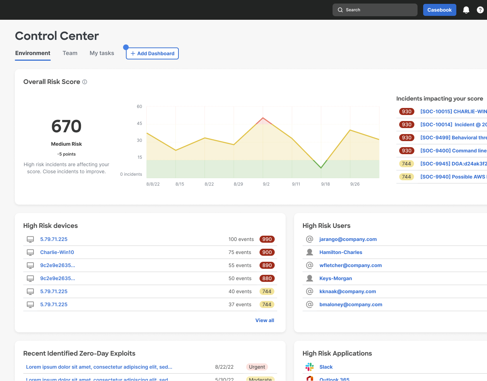Click the email icon beside jarango@company.com
487x381 pixels.
tap(310, 239)
